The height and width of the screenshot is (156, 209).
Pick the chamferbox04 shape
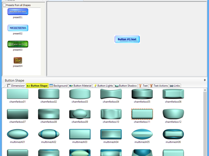[111, 94]
